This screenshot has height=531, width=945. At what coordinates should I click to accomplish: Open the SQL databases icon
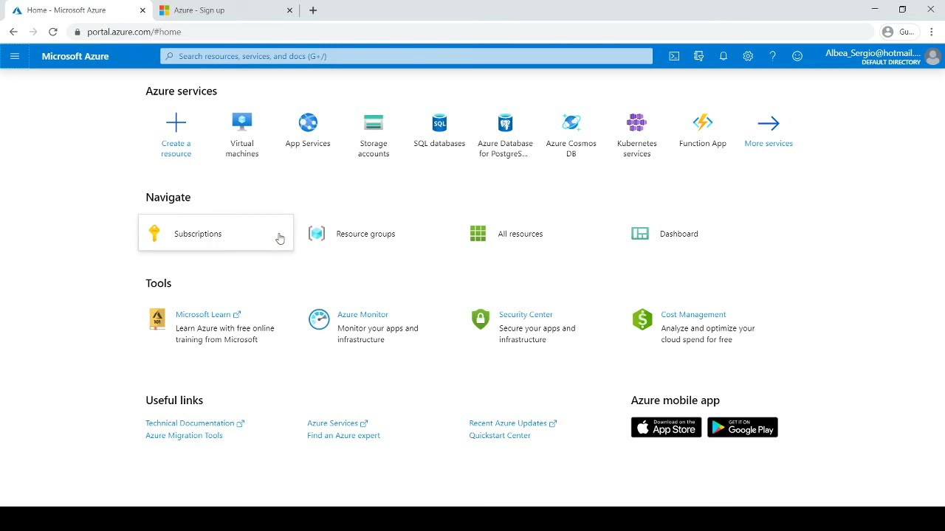pyautogui.click(x=439, y=122)
